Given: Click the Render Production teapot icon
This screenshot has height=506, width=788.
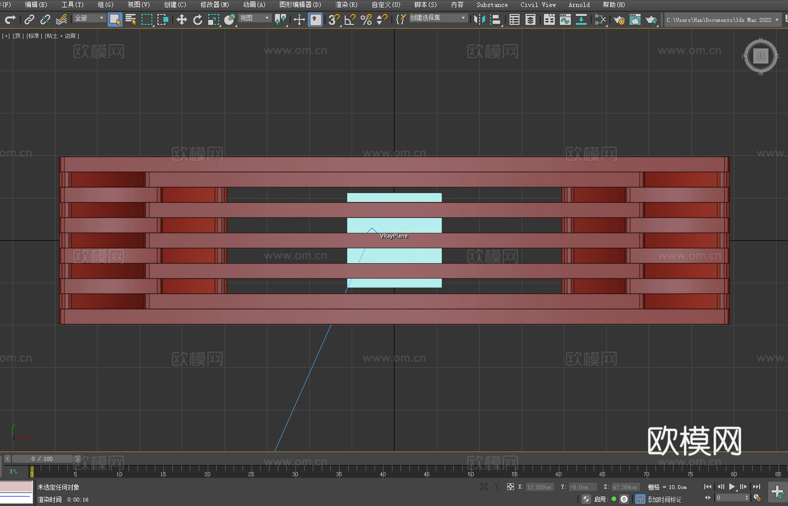Looking at the screenshot, I should pos(651,19).
